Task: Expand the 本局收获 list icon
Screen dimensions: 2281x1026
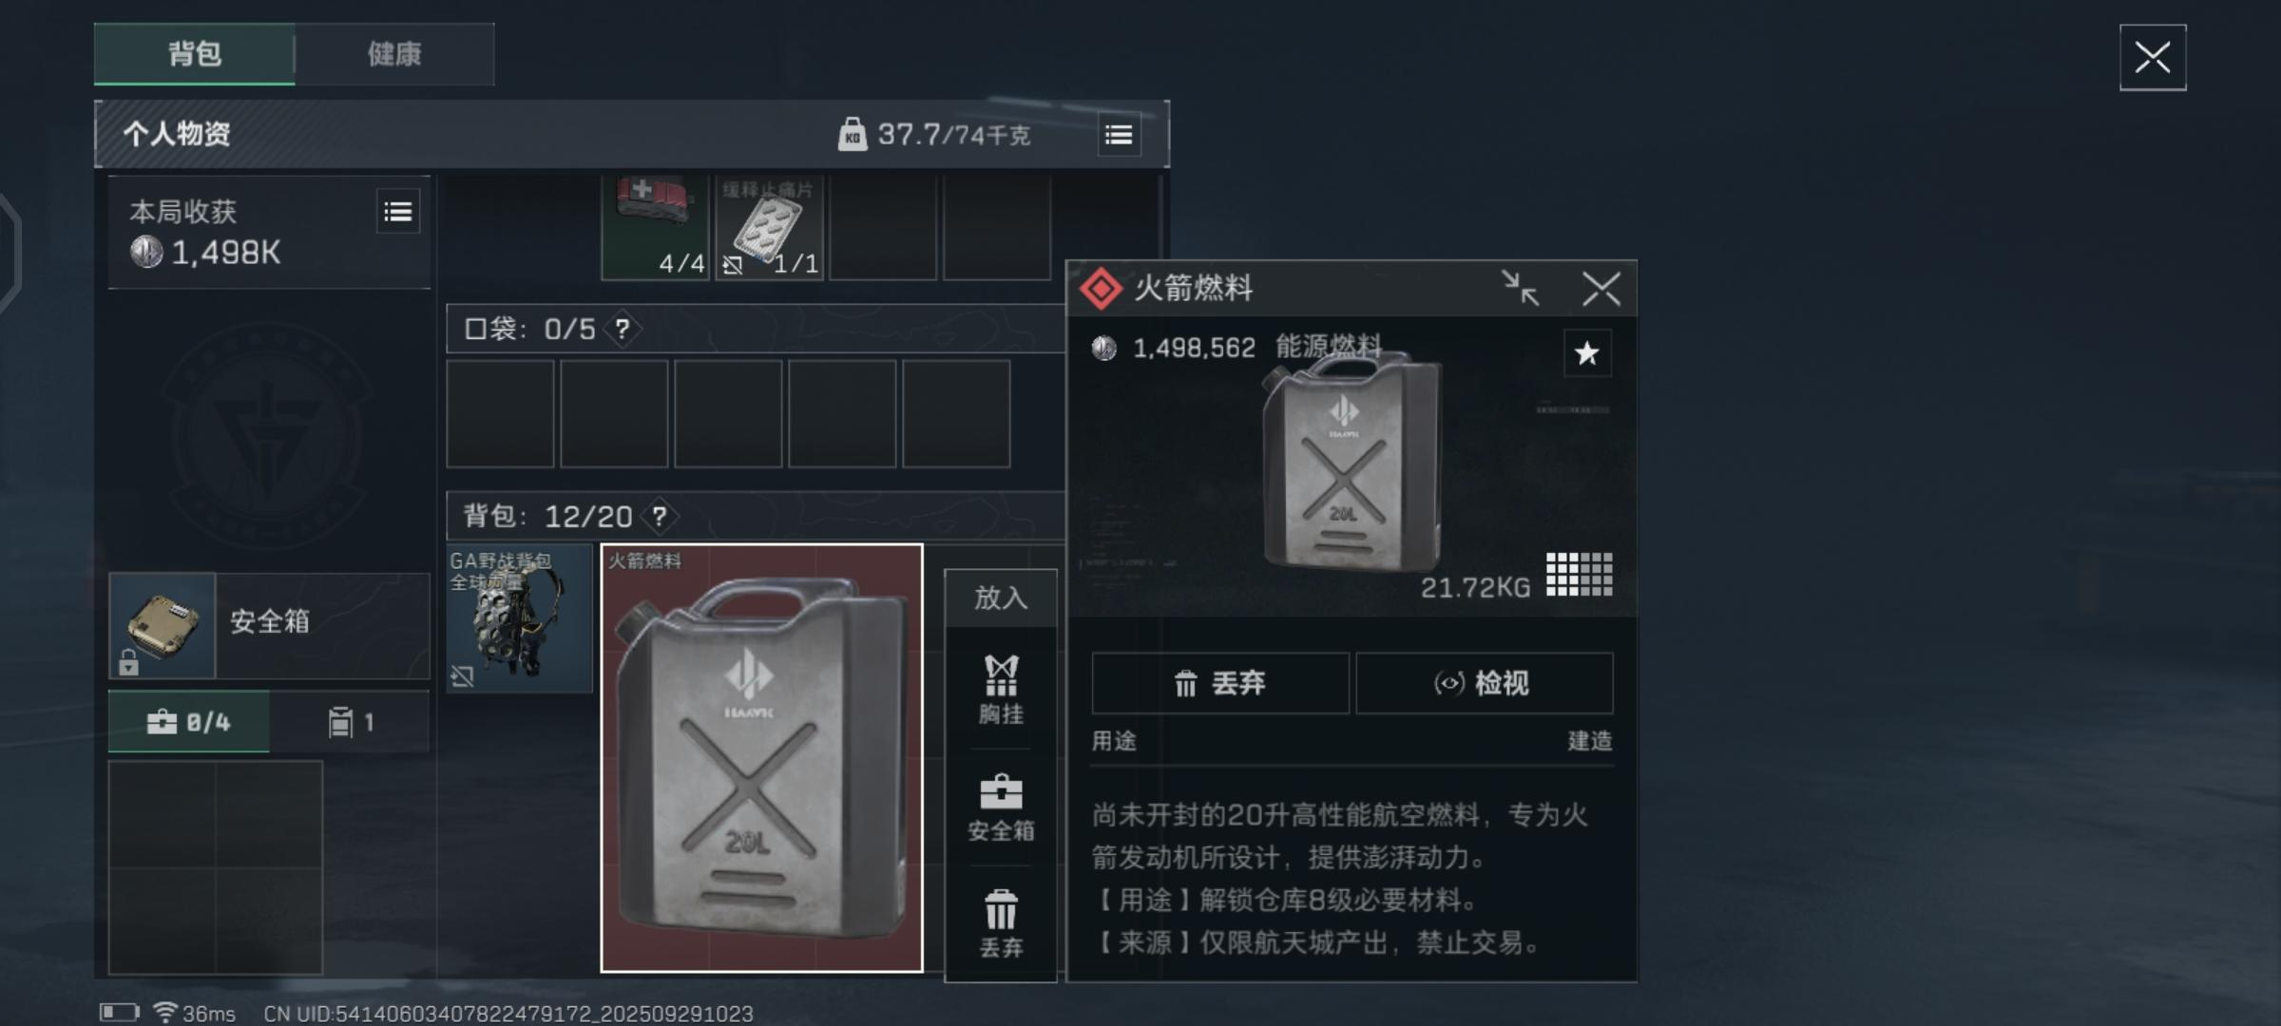Action: 397,212
